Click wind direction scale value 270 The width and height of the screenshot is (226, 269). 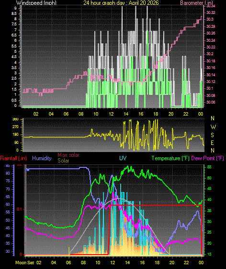tap(15, 127)
